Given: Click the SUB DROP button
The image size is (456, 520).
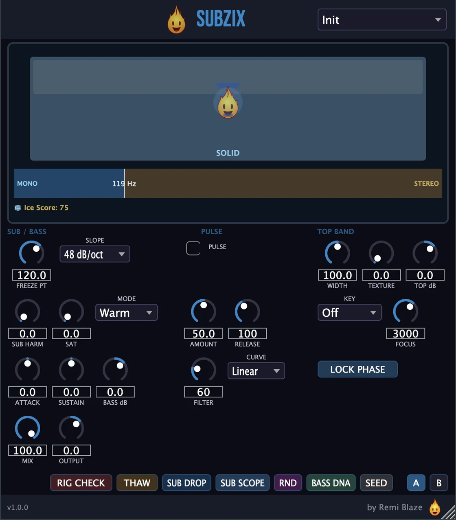Looking at the screenshot, I should (186, 483).
